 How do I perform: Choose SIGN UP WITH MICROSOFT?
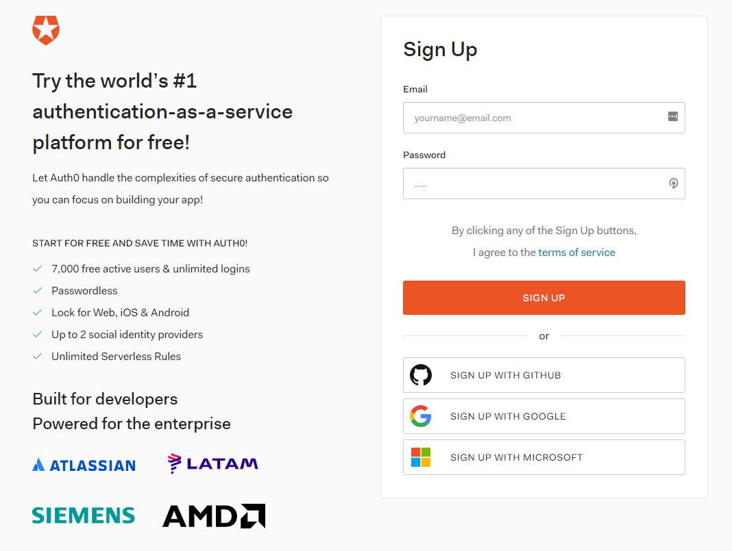point(544,457)
